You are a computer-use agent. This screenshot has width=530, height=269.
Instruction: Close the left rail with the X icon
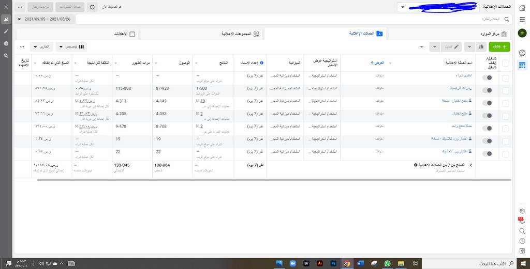click(x=6, y=7)
